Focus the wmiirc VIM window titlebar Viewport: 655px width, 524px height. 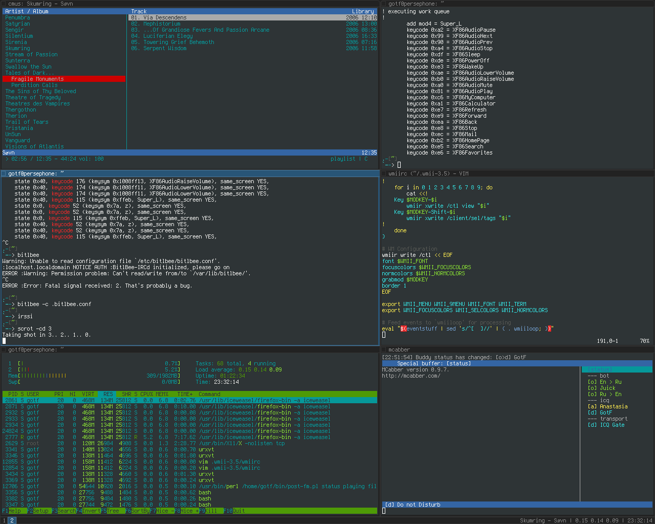517,173
